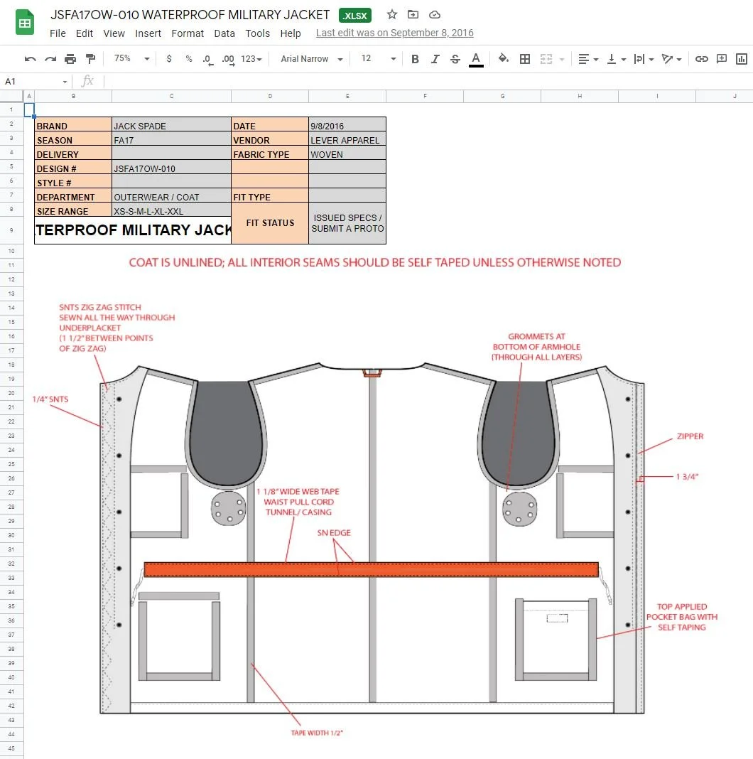The width and height of the screenshot is (753, 759).
Task: Toggle italic formatting
Action: click(x=435, y=59)
